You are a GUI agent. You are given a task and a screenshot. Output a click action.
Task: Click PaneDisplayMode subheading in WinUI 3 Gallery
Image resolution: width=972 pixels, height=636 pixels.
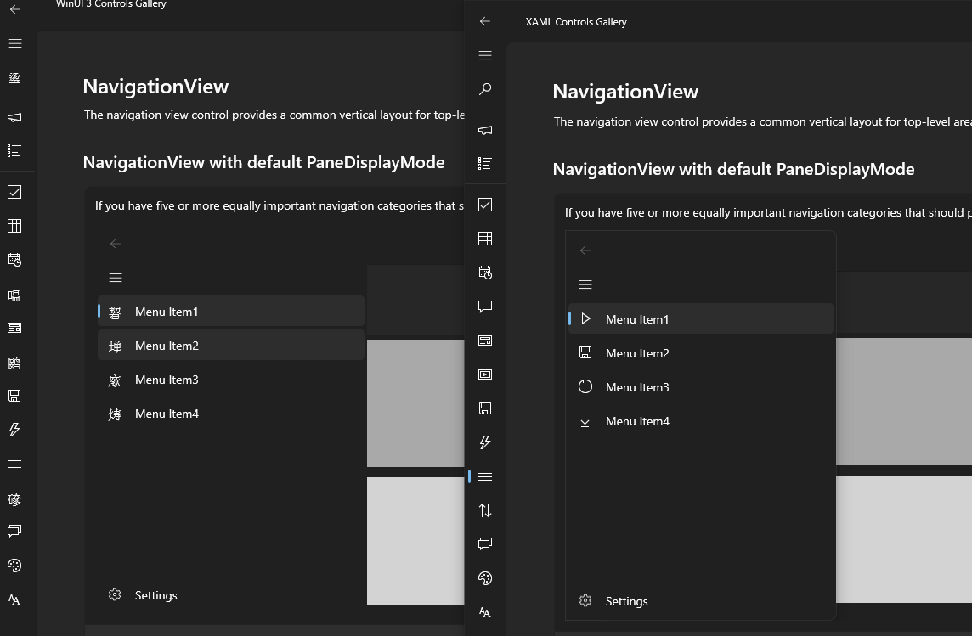click(263, 162)
